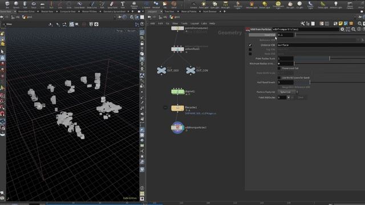365x205 pixels.
Task: Open the viewport View dropdown
Action: pyautogui.click(x=9, y=24)
